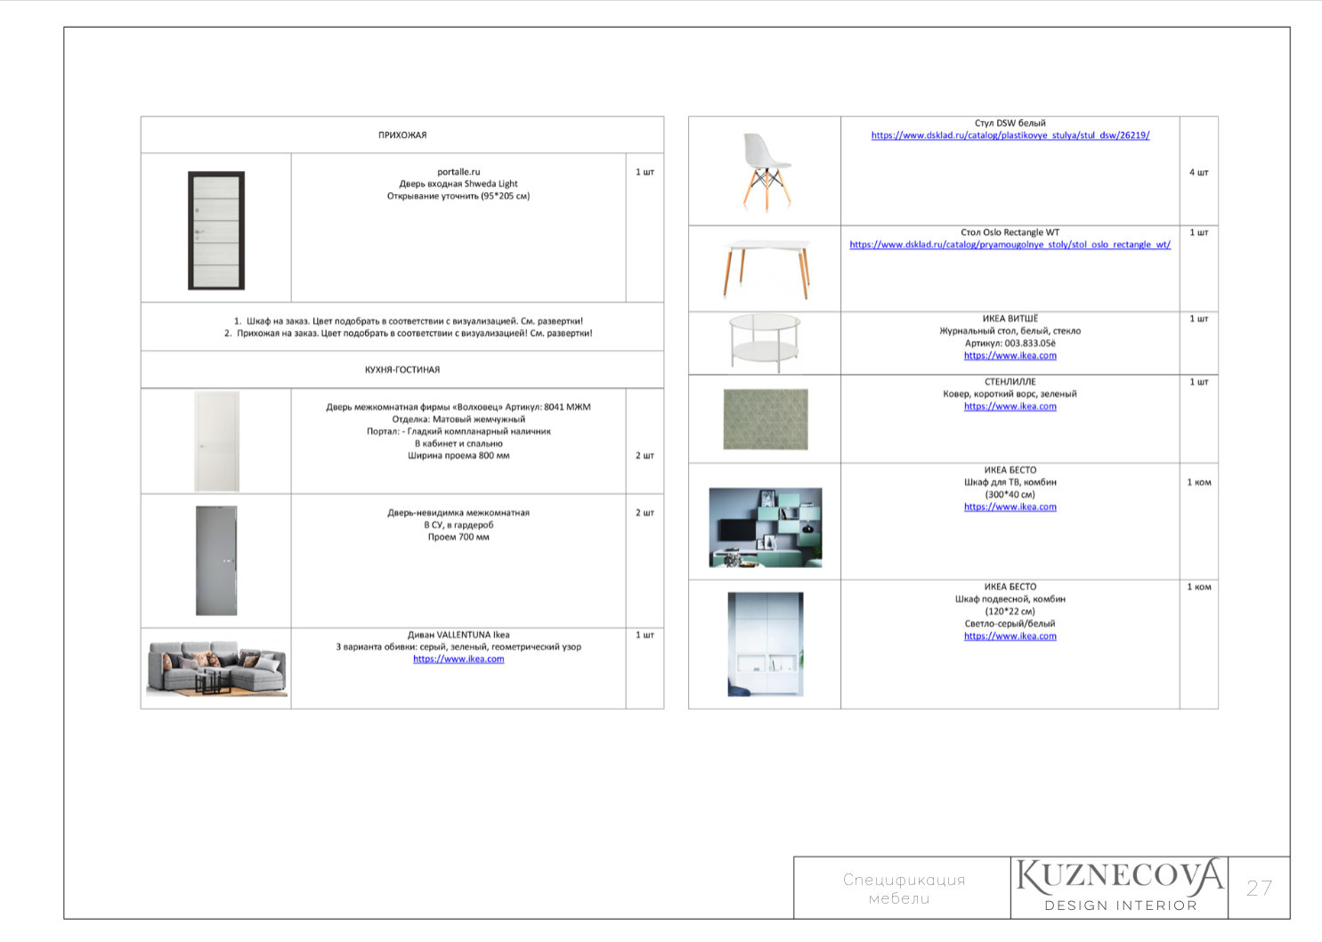
Task: Select the grey VALLENTUNA sofa picture
Action: point(216,668)
